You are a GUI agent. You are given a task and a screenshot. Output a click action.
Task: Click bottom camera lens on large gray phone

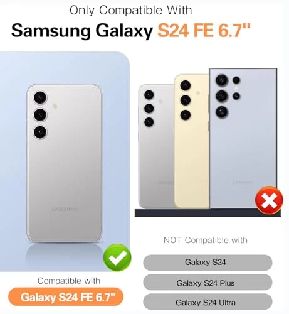(x=40, y=133)
